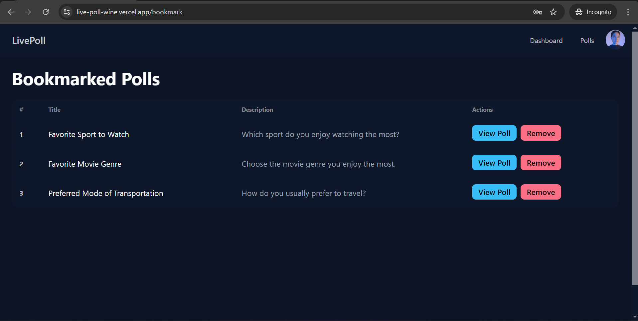Open the Incognito profile indicator

coord(593,12)
